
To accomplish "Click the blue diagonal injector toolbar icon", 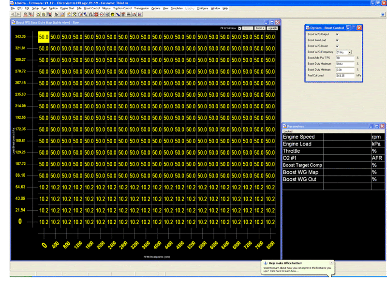I will (x=118, y=14).
